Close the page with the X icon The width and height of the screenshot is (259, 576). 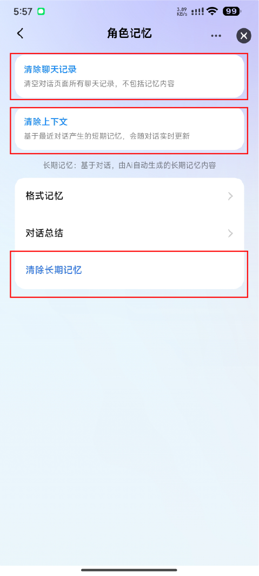point(244,36)
